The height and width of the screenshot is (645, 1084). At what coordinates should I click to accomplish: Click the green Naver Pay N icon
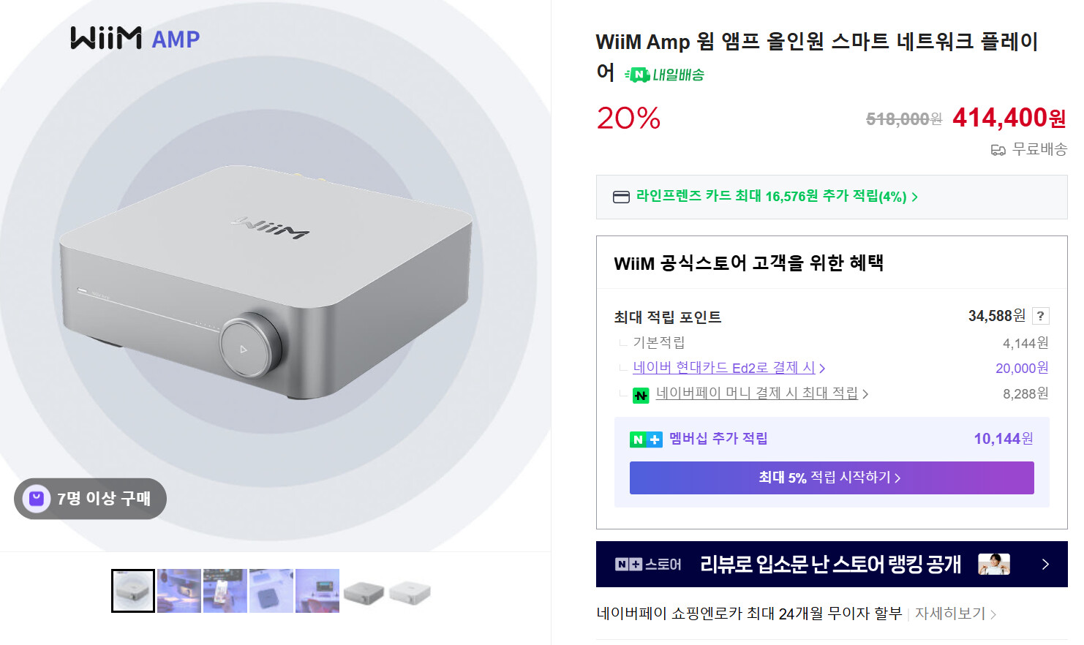click(641, 395)
